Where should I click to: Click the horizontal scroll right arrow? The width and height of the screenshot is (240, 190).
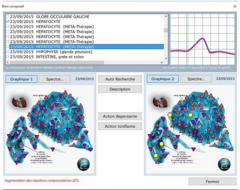tap(162, 62)
